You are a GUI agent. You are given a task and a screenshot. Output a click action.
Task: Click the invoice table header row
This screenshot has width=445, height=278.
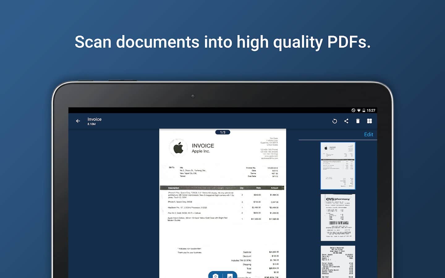click(222, 188)
